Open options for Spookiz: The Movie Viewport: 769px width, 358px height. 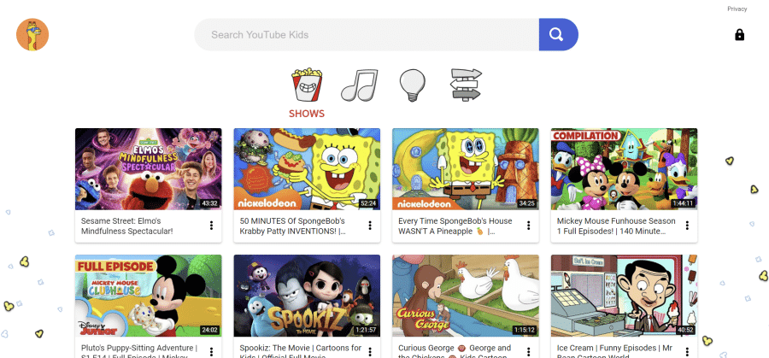click(370, 352)
